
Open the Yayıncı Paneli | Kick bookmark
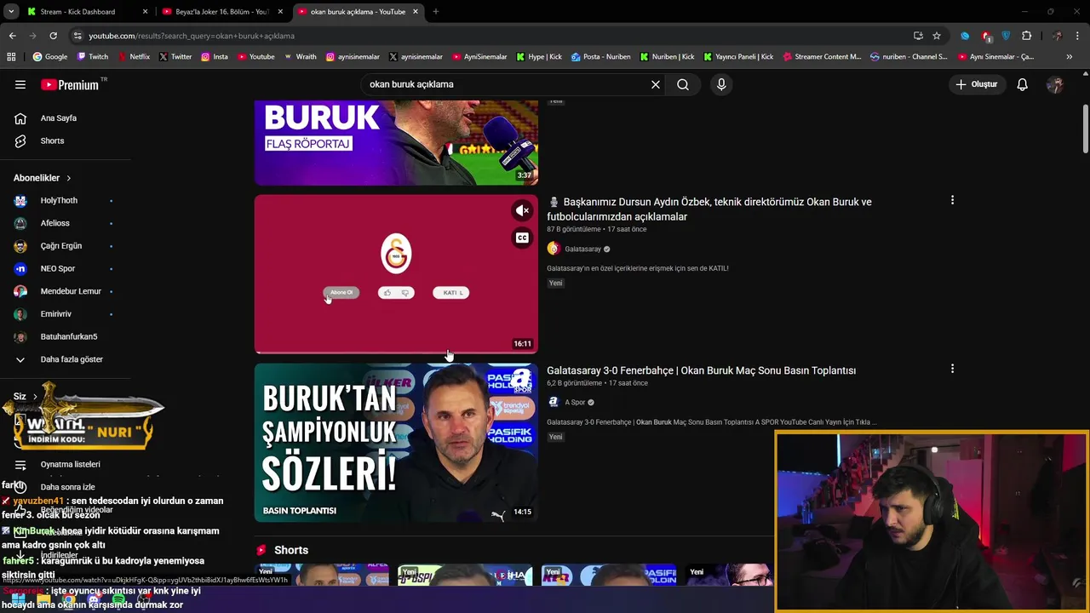[x=738, y=57]
